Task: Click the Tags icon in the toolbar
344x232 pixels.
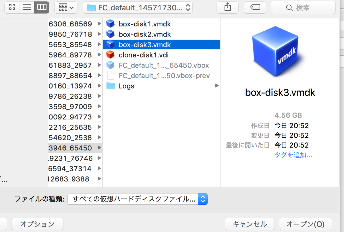Action: [255, 7]
